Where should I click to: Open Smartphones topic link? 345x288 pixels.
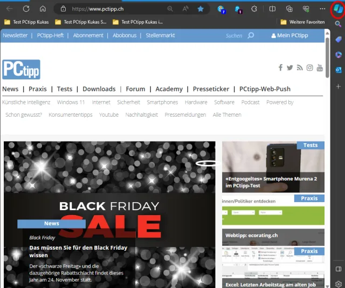pyautogui.click(x=162, y=102)
